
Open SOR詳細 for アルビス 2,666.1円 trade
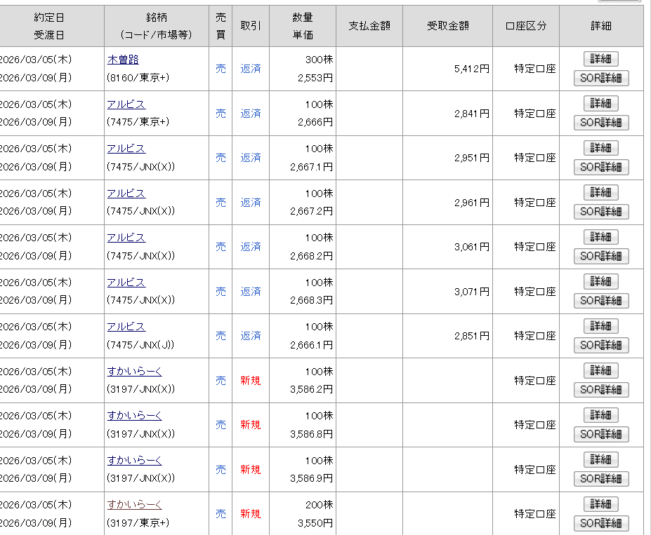click(x=601, y=345)
